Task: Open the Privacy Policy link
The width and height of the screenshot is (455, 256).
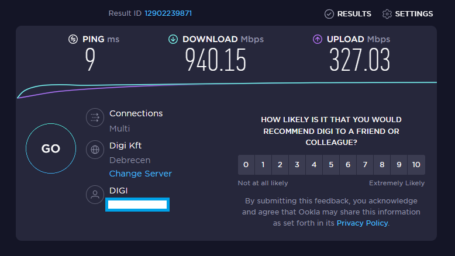Action: (x=362, y=223)
